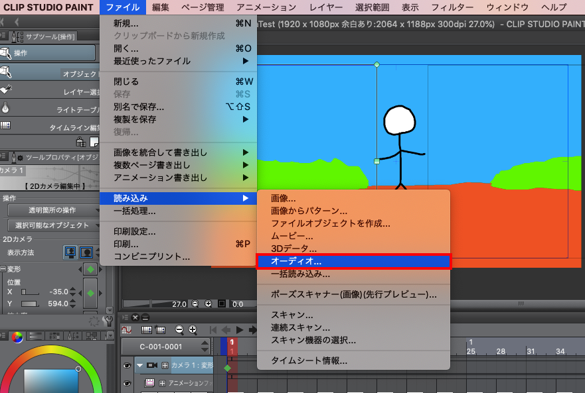Select second 表示方法 camera display mode
The width and height of the screenshot is (585, 393).
click(86, 253)
